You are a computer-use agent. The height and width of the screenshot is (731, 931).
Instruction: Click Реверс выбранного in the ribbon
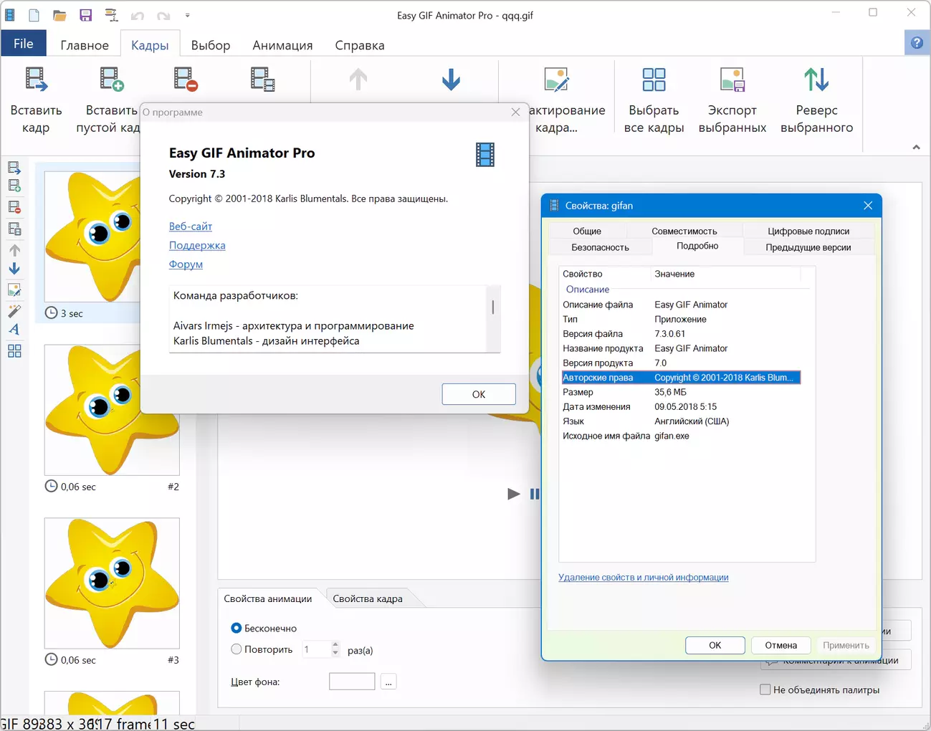816,100
